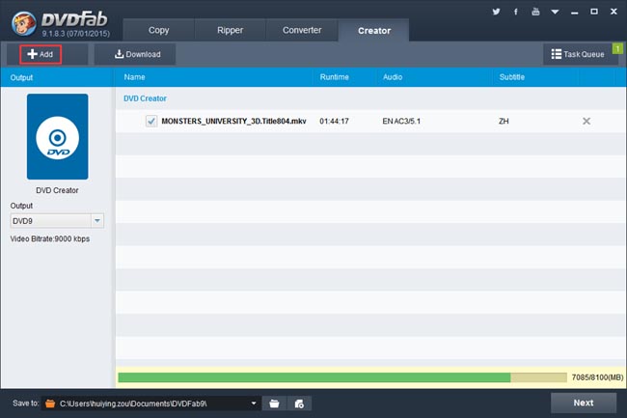The image size is (627, 418).
Task: Close the DVDFab window
Action: coord(613,12)
